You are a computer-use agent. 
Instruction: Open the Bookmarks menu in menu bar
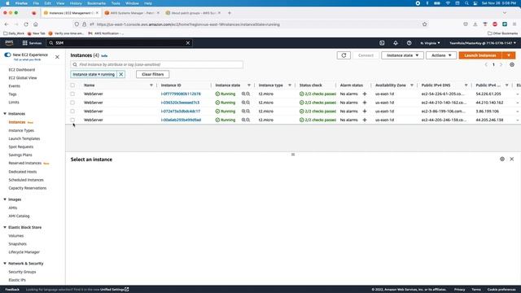(x=96, y=3)
